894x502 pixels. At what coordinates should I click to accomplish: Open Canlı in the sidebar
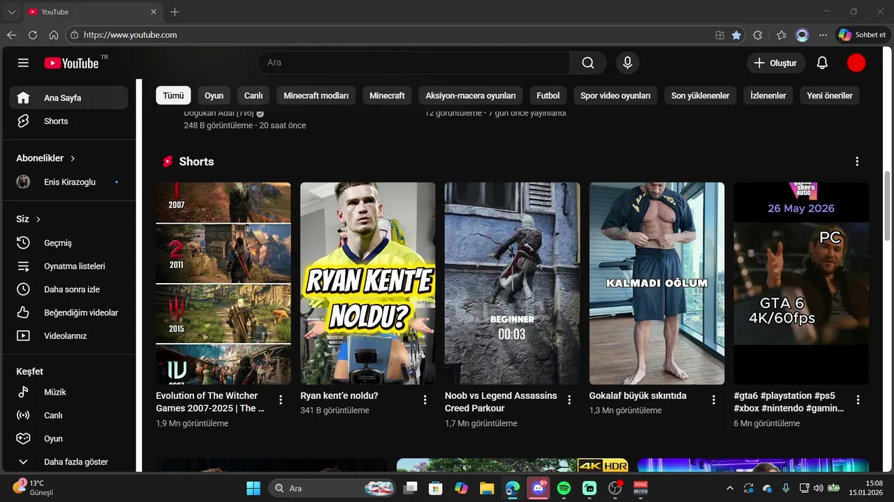click(x=68, y=415)
